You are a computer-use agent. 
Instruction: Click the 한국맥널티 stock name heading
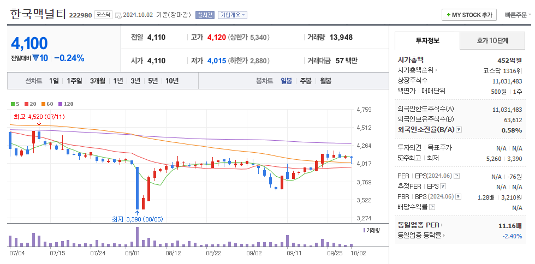click(x=38, y=14)
